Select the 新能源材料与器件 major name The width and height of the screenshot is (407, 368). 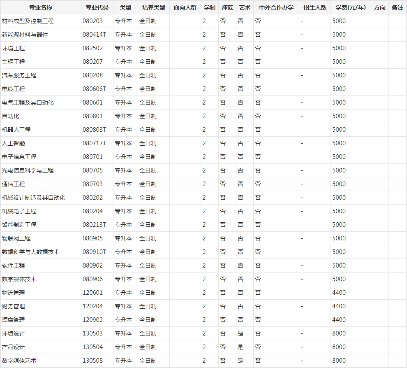click(x=25, y=35)
